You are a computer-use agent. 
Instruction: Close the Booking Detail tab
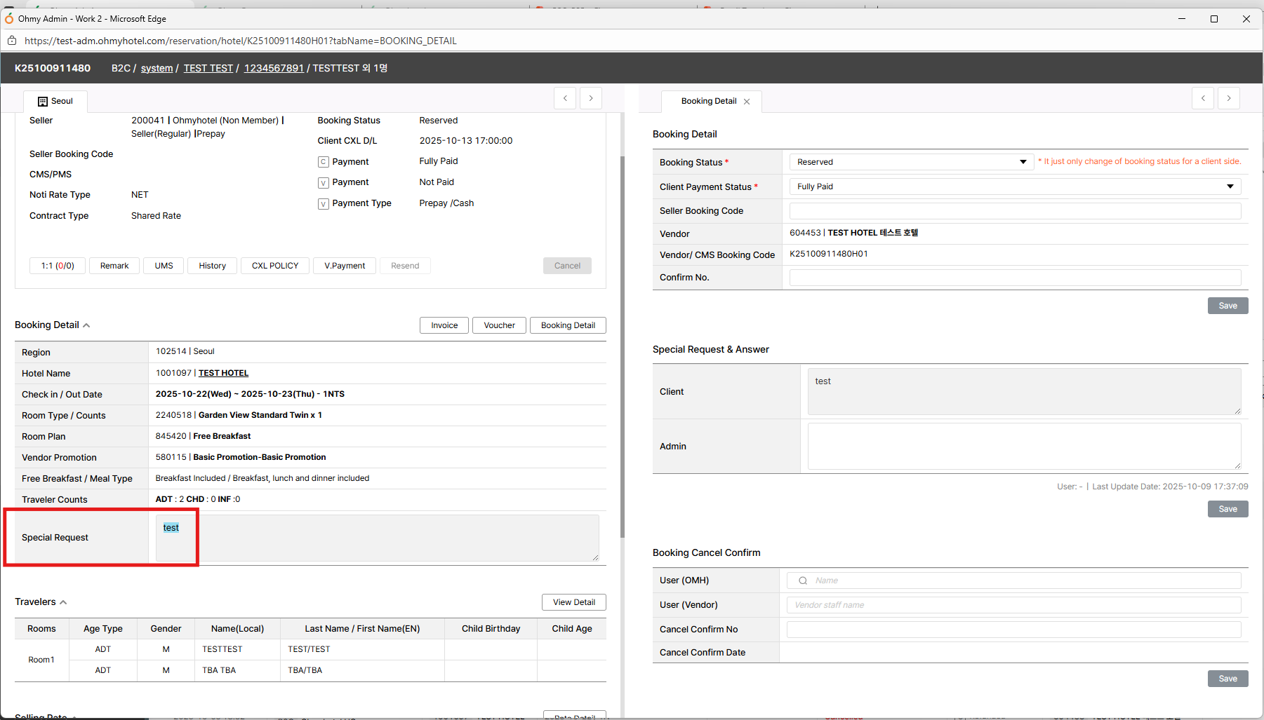747,102
